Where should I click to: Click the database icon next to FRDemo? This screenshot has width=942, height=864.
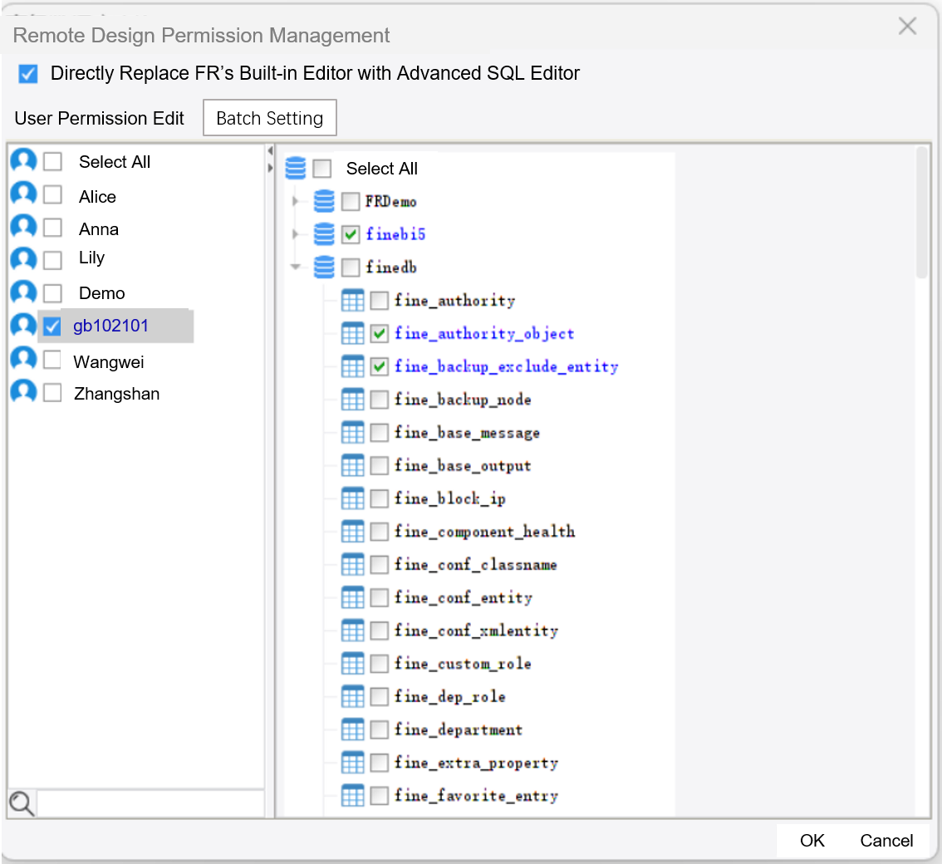(324, 201)
